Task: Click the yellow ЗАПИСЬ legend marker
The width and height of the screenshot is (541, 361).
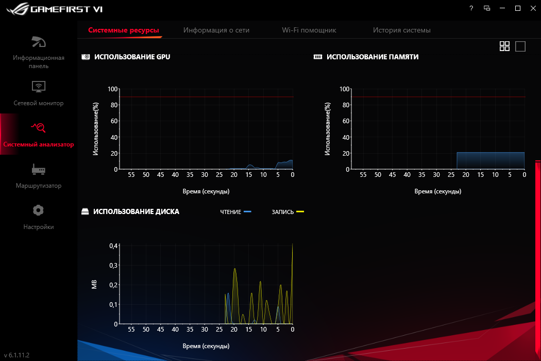Action: 300,212
